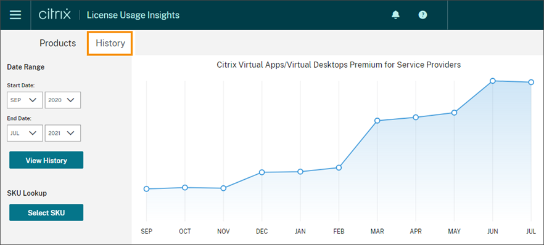Open the notifications bell
The width and height of the screenshot is (544, 245).
(395, 15)
